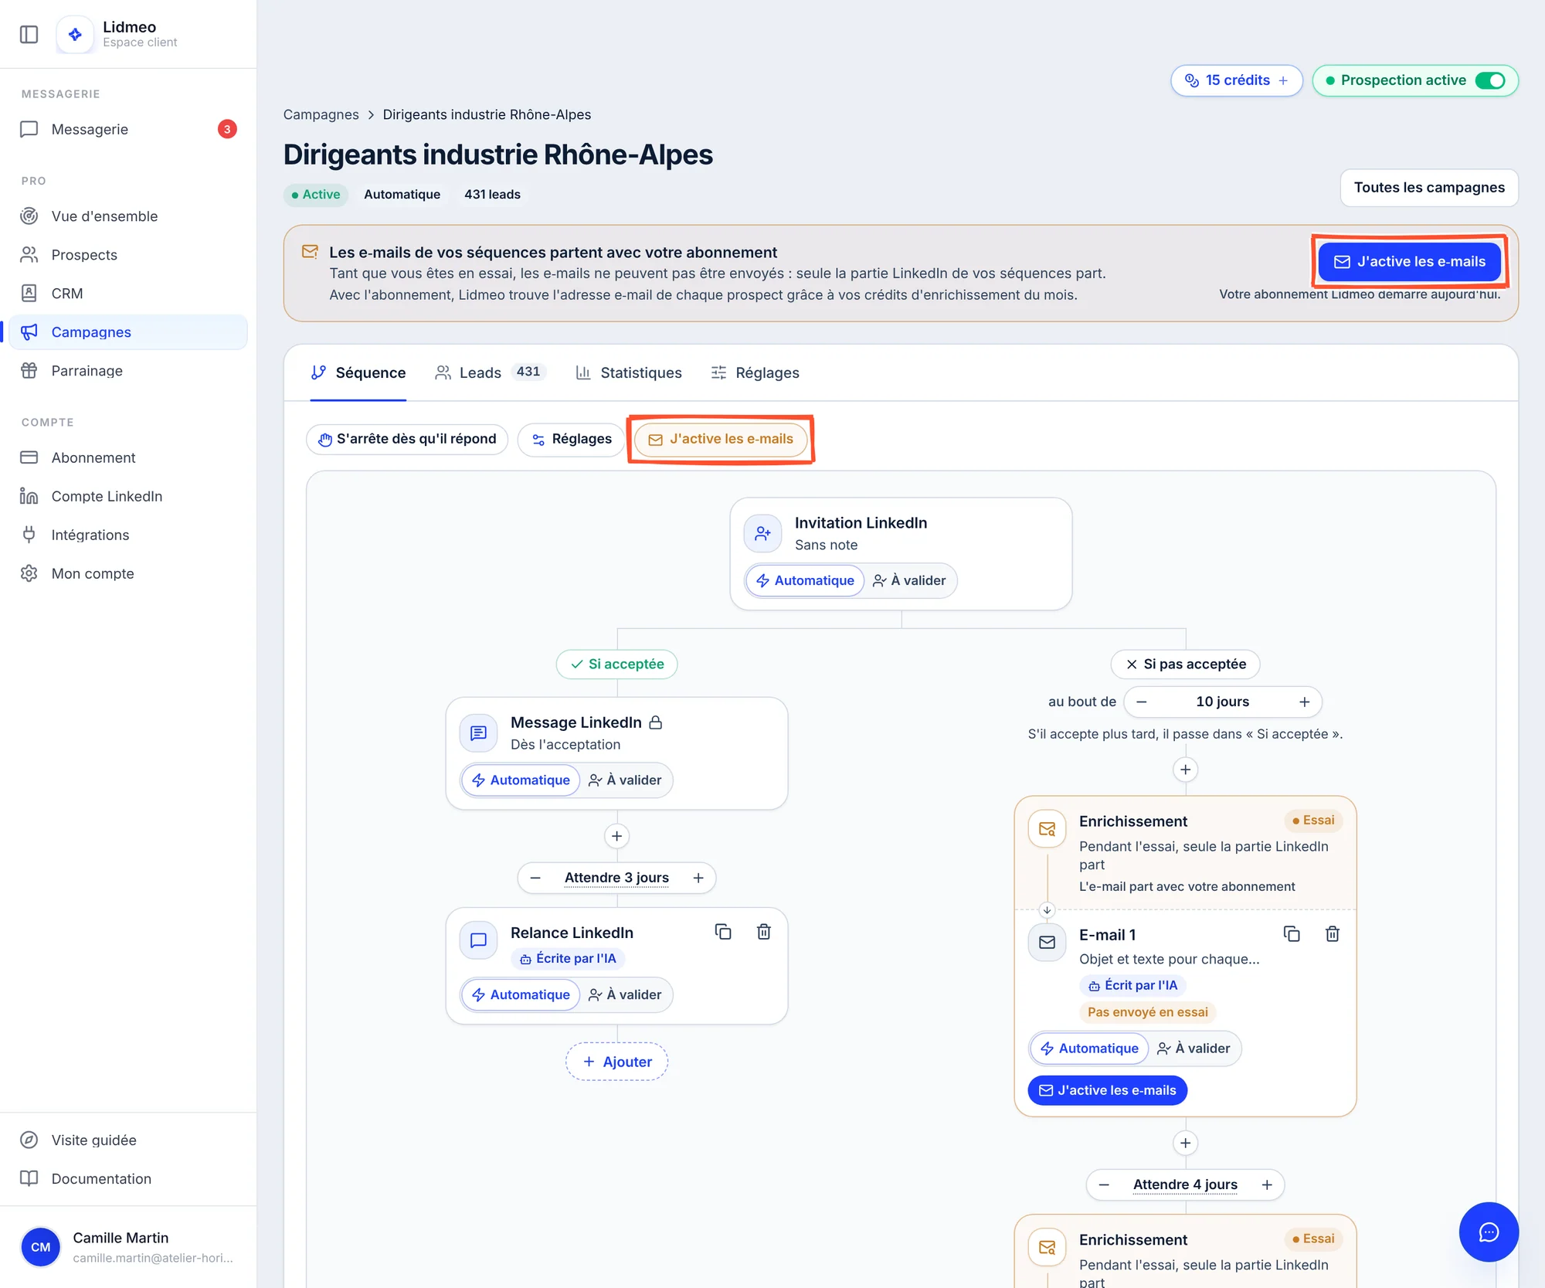Click S'arrête dès qu'il répond chip

click(x=407, y=439)
